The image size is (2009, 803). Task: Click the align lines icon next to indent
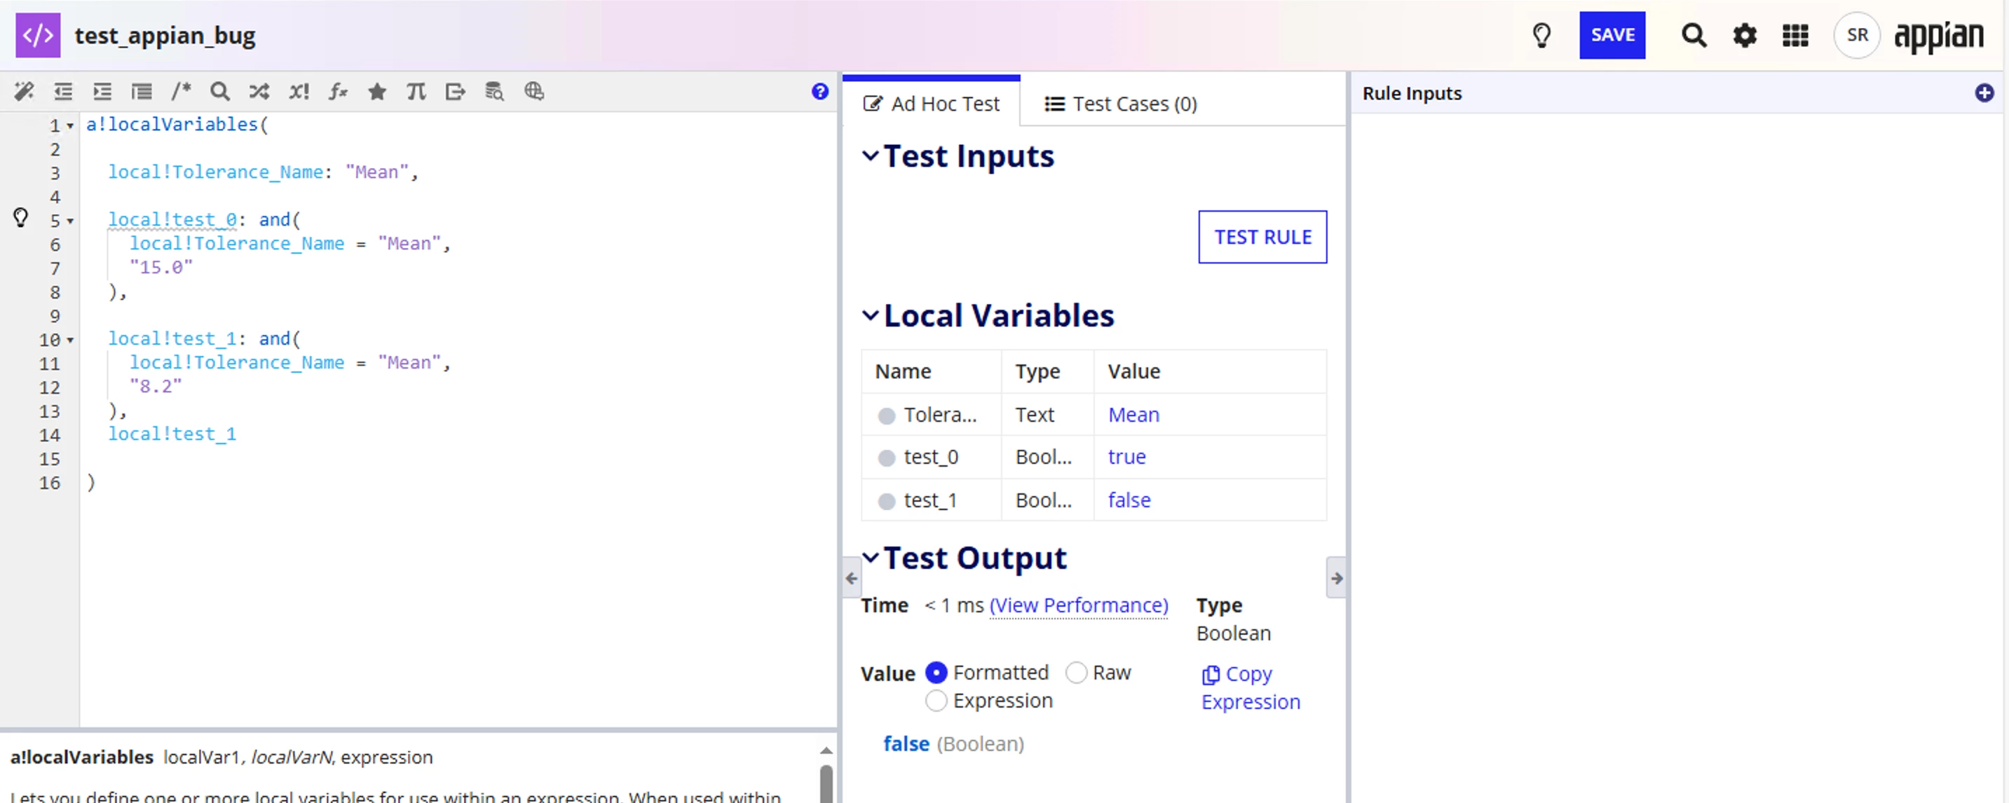tap(141, 92)
